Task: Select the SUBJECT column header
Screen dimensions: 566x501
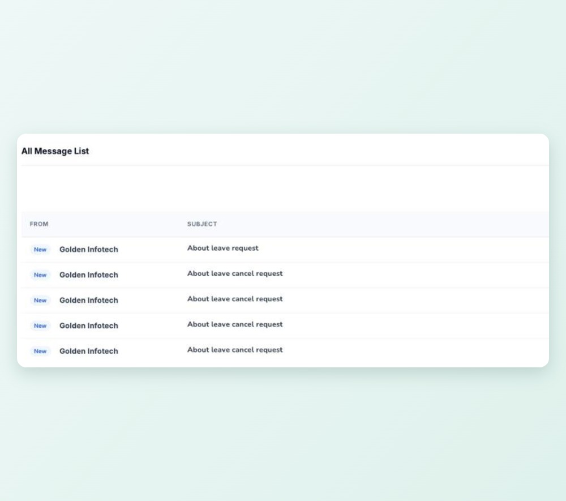Action: coord(202,224)
